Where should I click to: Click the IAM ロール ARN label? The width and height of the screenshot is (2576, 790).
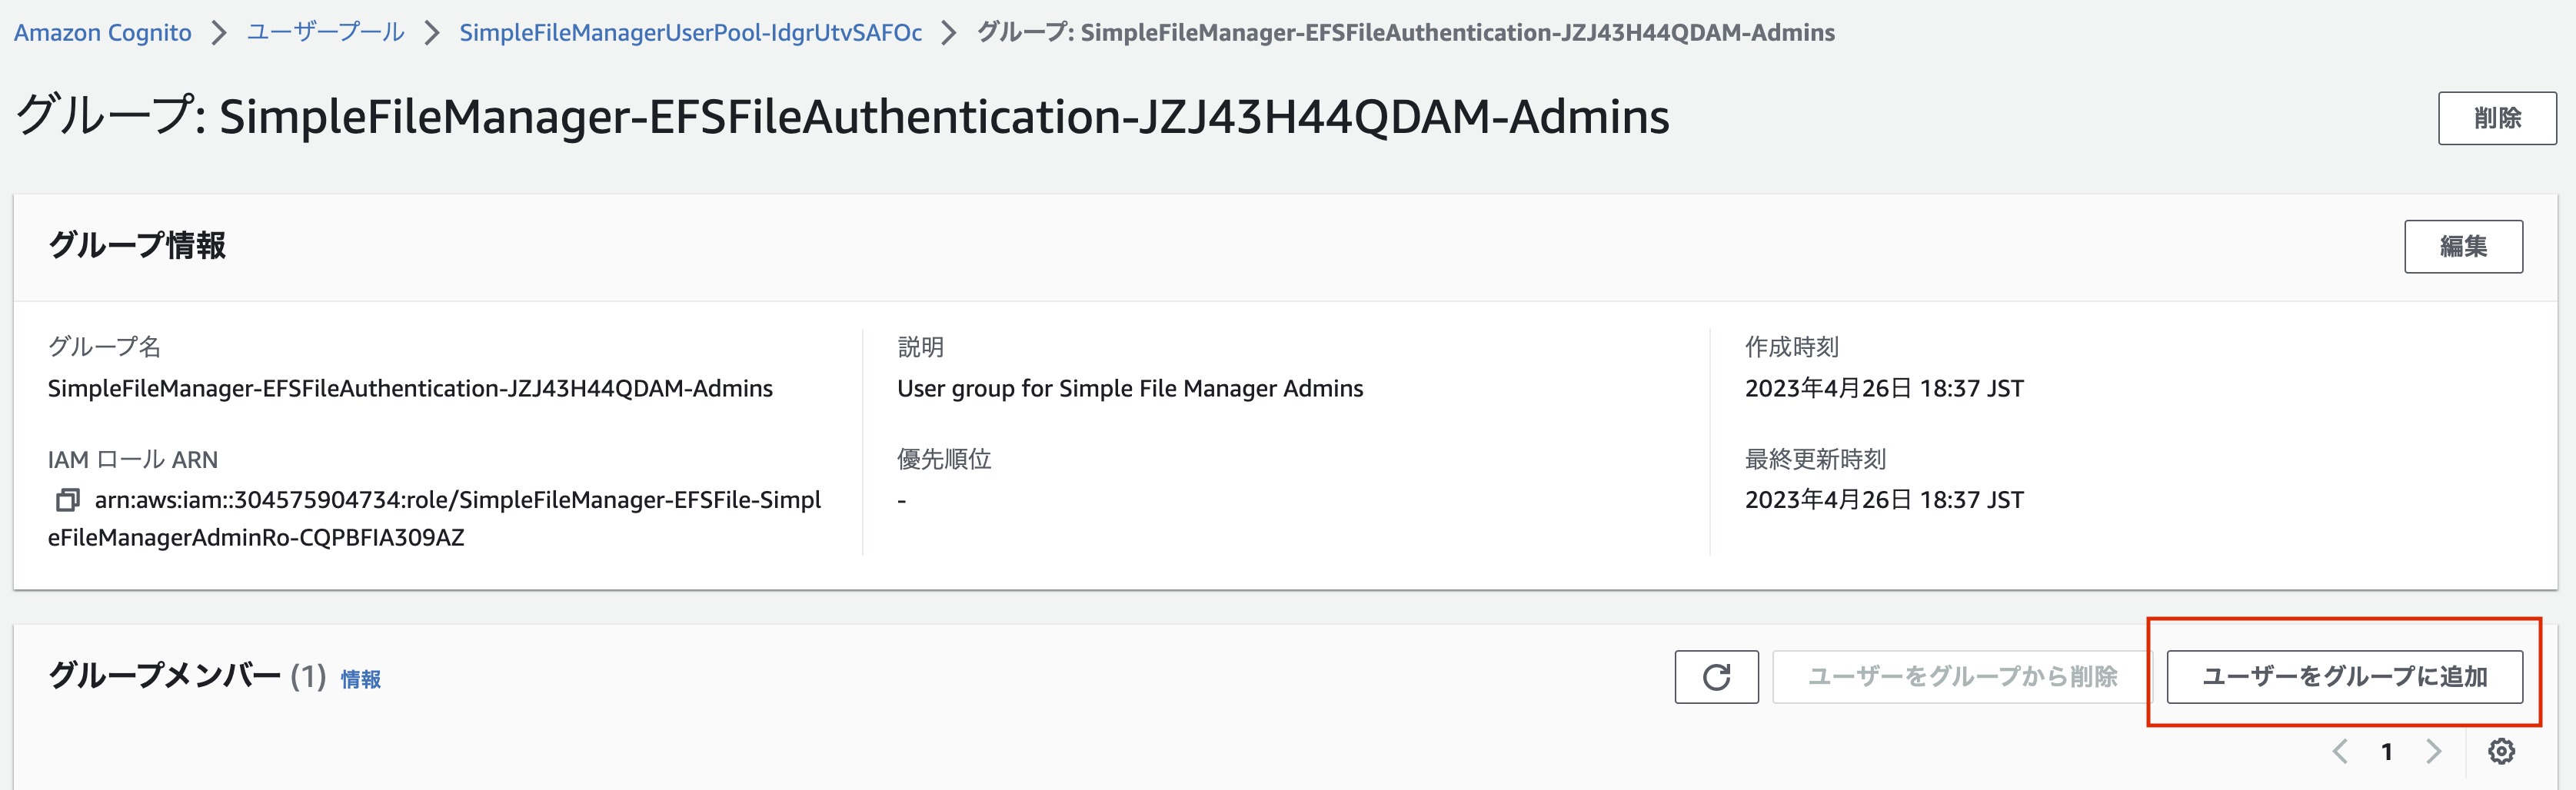tap(133, 459)
